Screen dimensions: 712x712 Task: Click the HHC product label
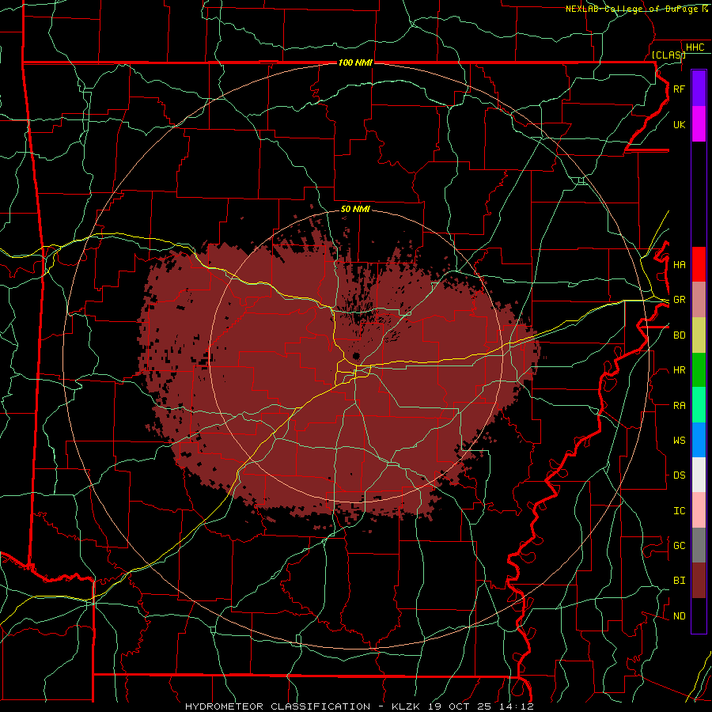point(695,47)
